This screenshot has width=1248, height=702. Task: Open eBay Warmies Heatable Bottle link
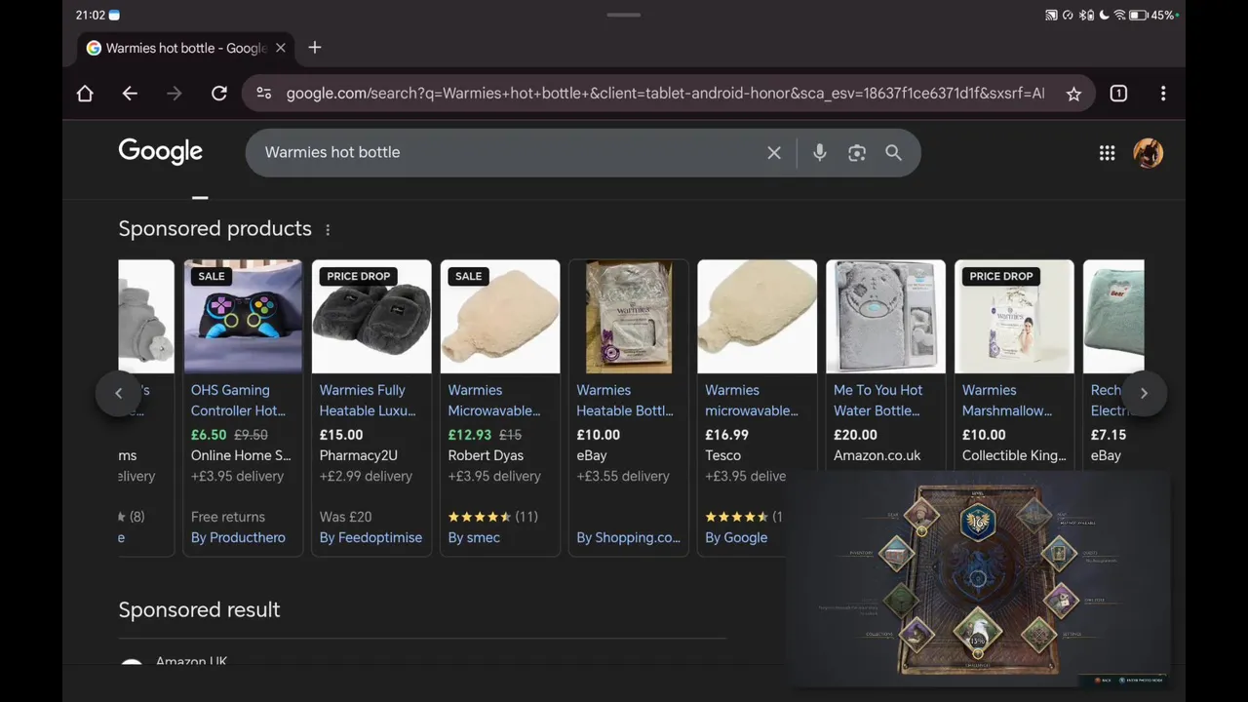[x=625, y=401]
